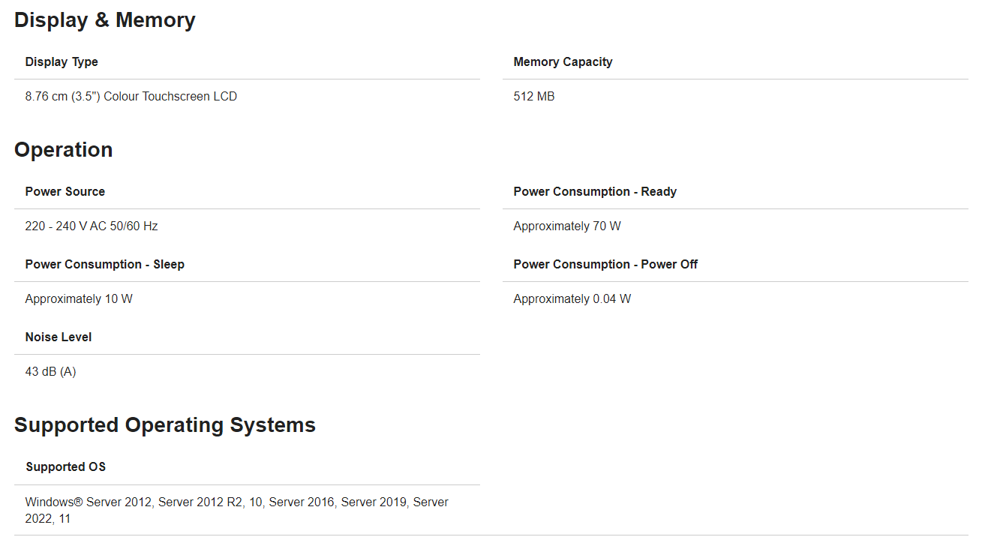The height and width of the screenshot is (543, 985).
Task: Click the Power Consumption - Ready label
Action: [x=594, y=191]
